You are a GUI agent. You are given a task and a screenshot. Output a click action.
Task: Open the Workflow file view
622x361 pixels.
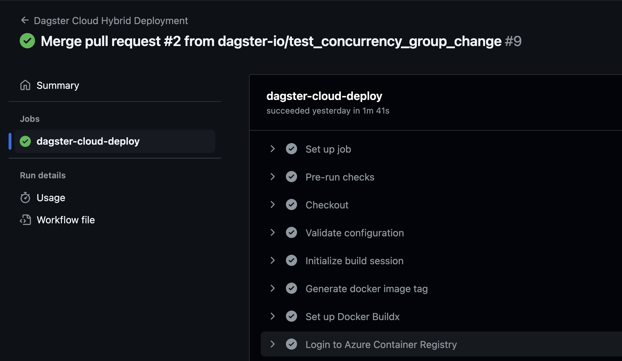point(65,220)
